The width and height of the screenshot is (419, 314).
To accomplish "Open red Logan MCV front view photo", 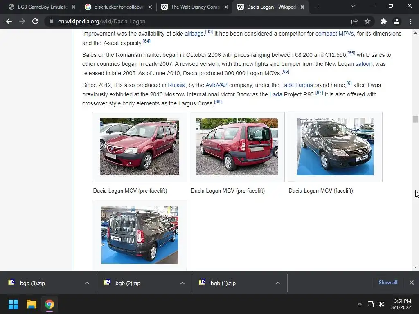I will [x=140, y=147].
